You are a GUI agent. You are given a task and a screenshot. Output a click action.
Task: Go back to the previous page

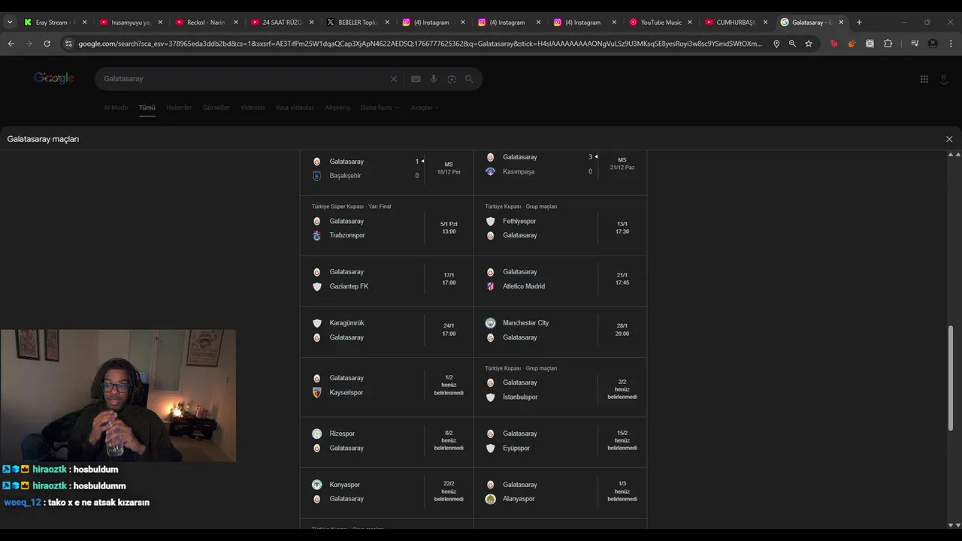(11, 44)
